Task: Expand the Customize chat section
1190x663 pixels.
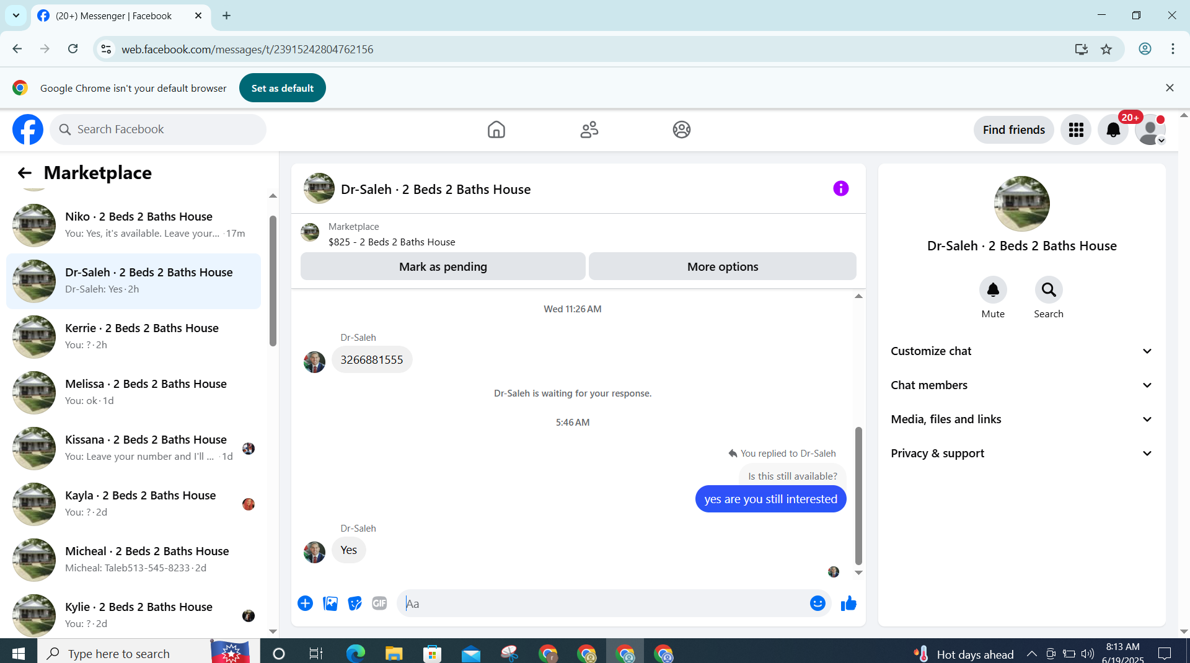Action: coord(1021,351)
